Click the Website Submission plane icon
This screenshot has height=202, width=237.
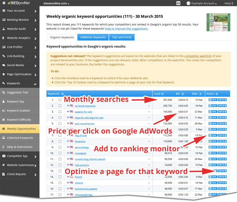click(x=4, y=165)
